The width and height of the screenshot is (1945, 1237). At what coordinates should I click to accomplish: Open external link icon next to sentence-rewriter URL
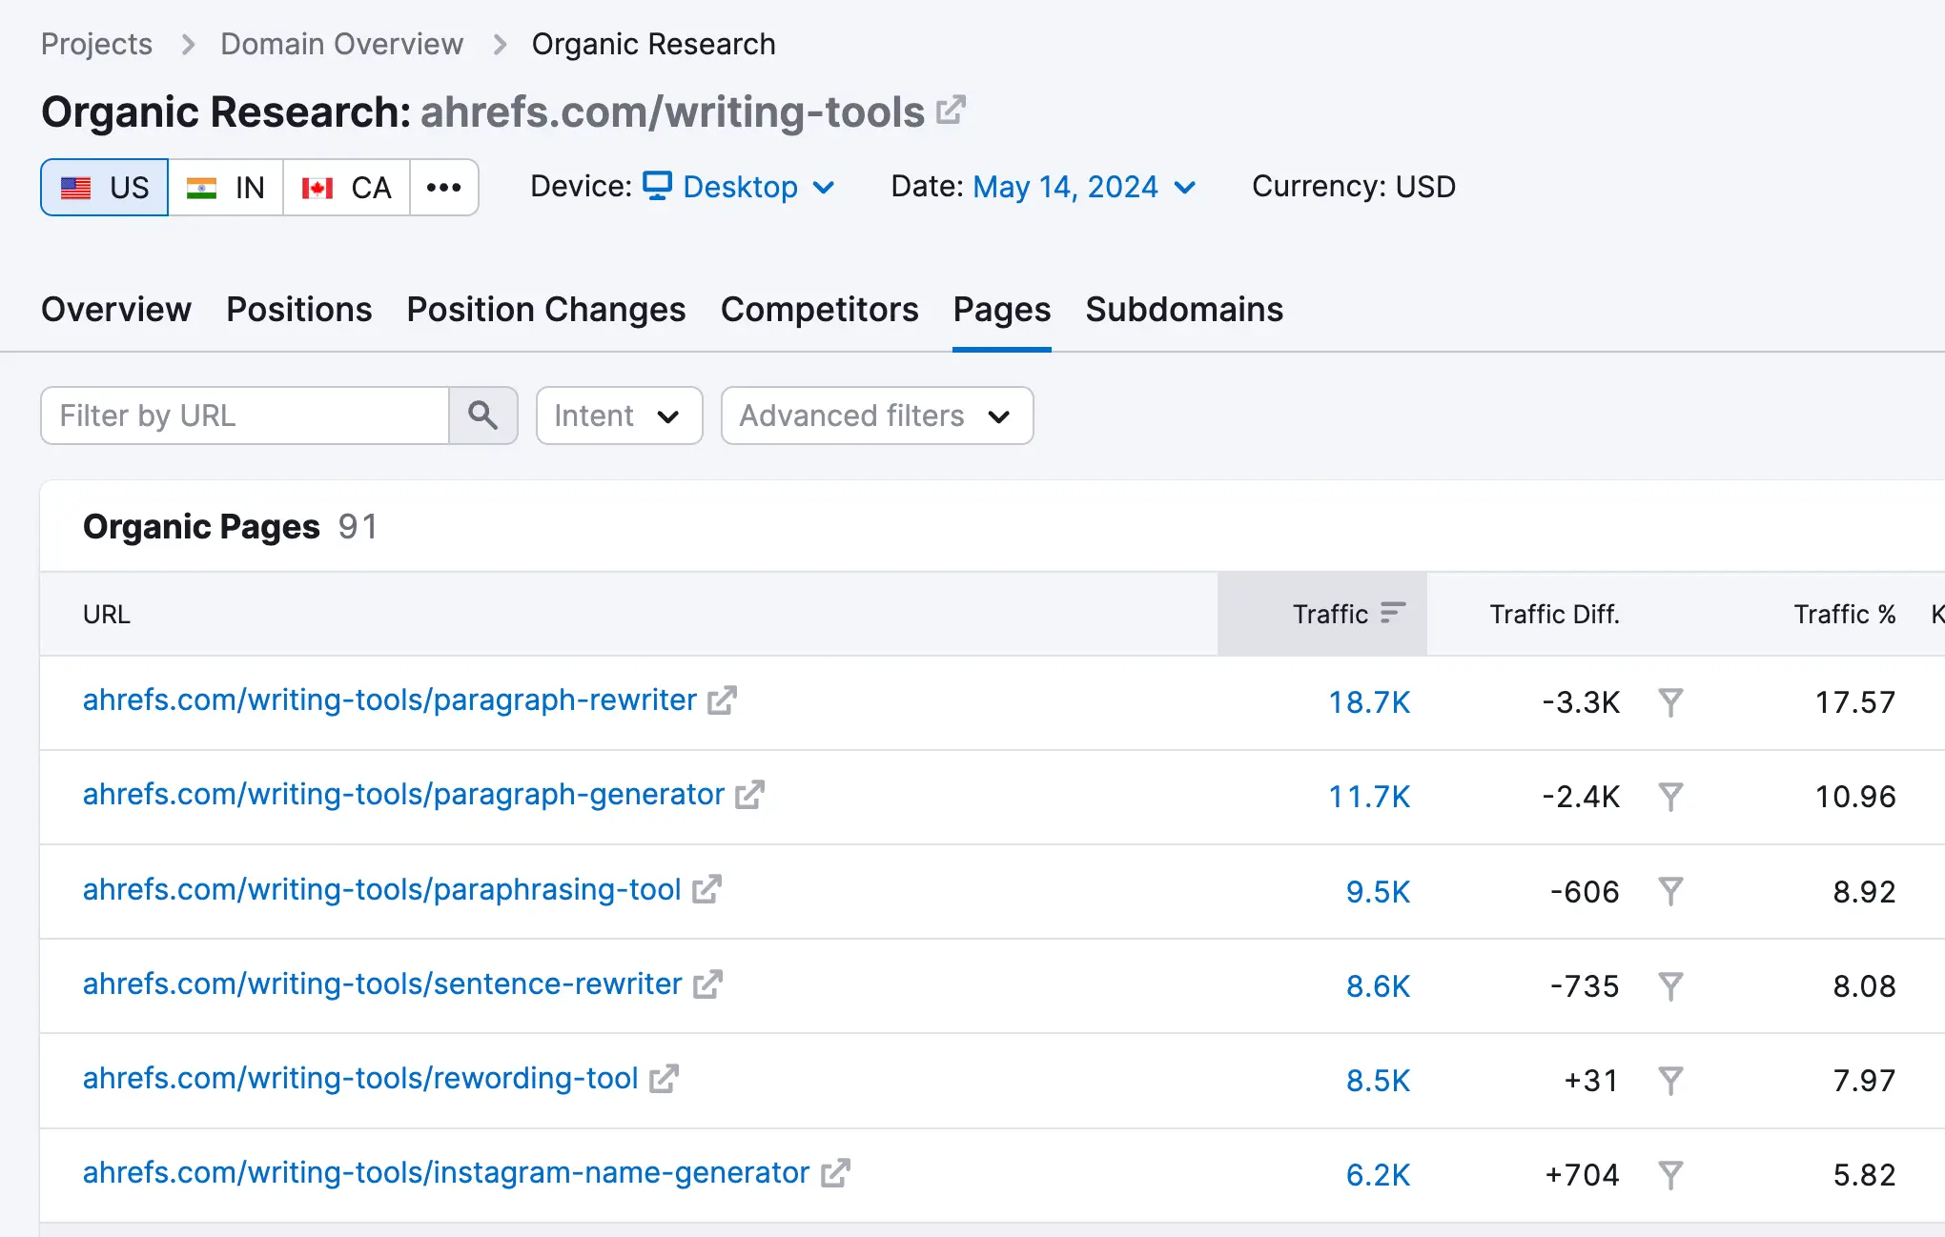click(x=707, y=984)
